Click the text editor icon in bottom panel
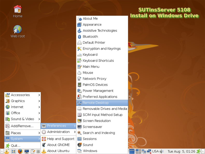The image size is (205, 154). tap(33, 151)
